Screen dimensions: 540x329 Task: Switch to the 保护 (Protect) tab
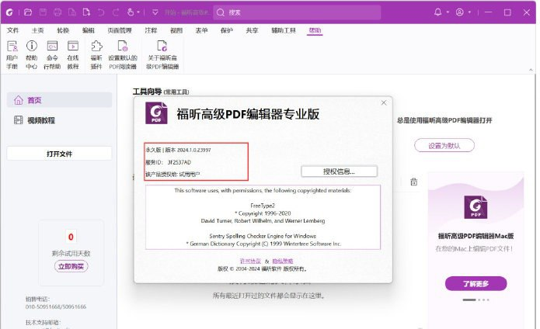point(227,30)
